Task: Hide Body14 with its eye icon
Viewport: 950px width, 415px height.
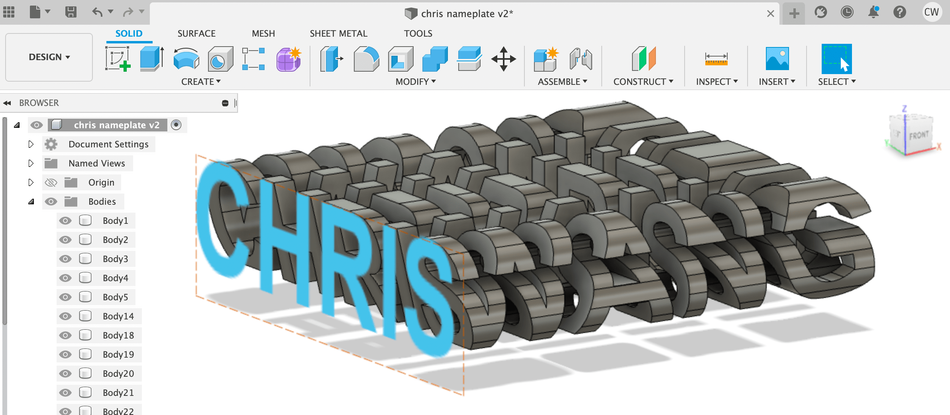Action: pos(65,316)
